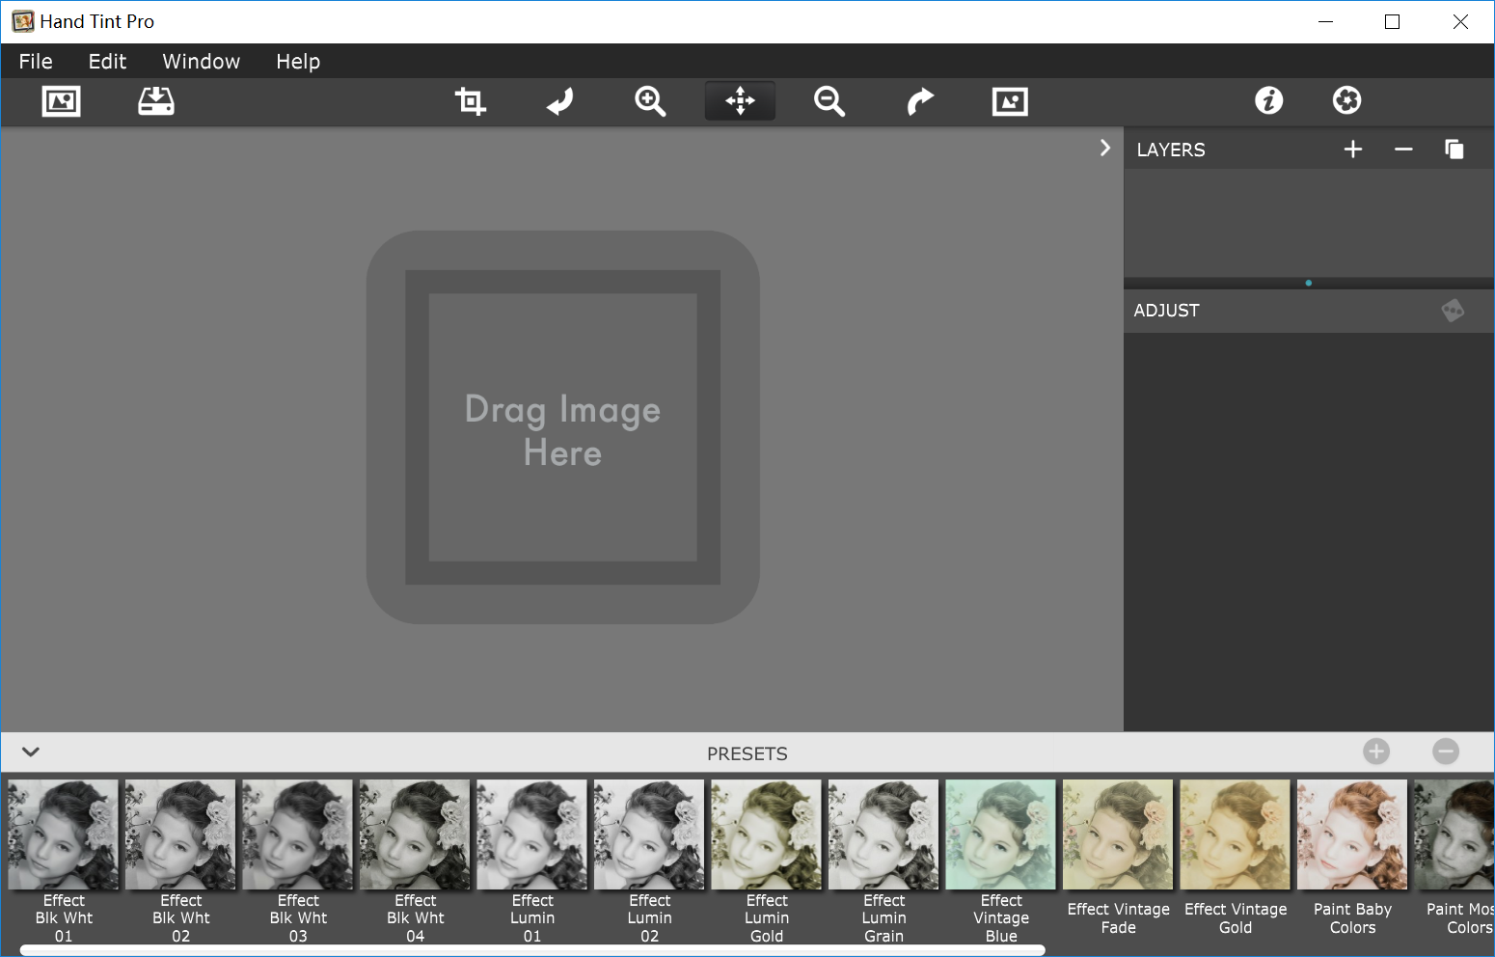Duplicate layer using the copy icon
Image resolution: width=1495 pixels, height=957 pixels.
click(x=1454, y=150)
